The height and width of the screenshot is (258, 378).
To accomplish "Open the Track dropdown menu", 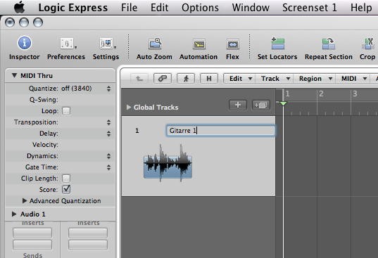I will click(275, 79).
